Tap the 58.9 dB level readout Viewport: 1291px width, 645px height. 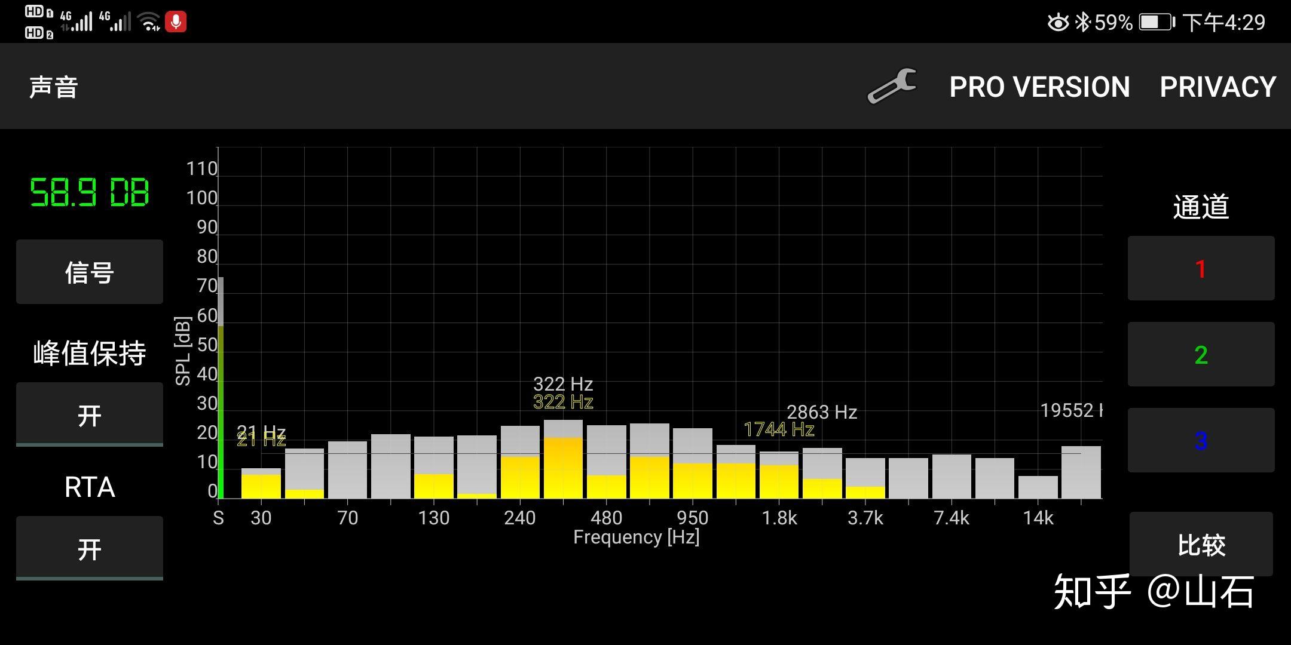[90, 193]
